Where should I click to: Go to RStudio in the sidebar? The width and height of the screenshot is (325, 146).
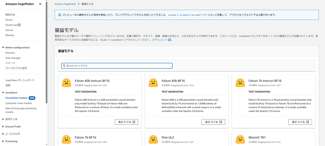pos(10,35)
